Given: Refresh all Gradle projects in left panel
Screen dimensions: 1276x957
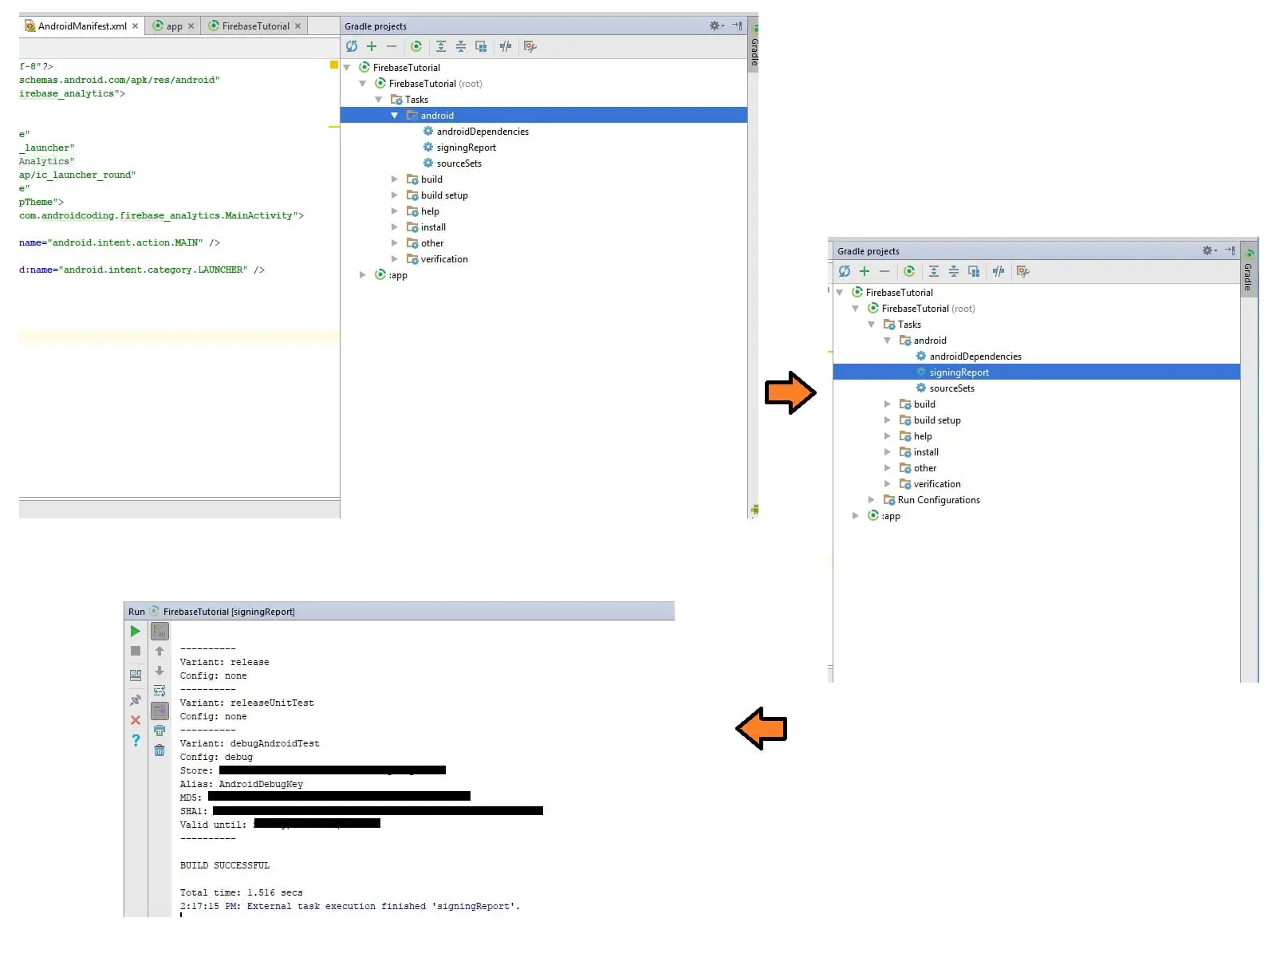Looking at the screenshot, I should pos(352,46).
